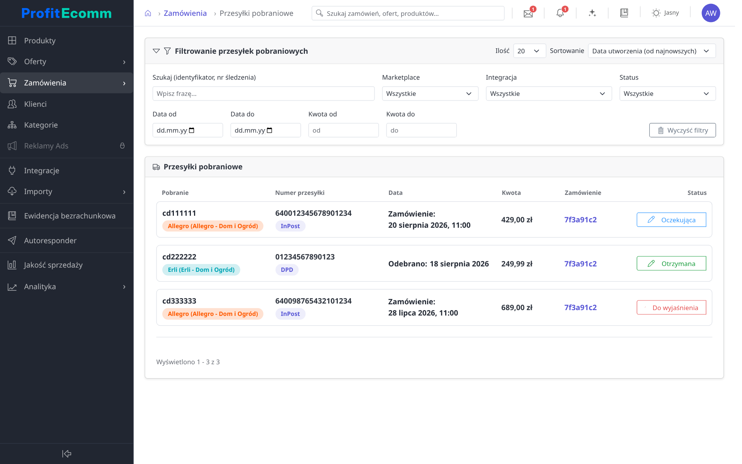Open calendar picker in Data od field

click(x=192, y=130)
